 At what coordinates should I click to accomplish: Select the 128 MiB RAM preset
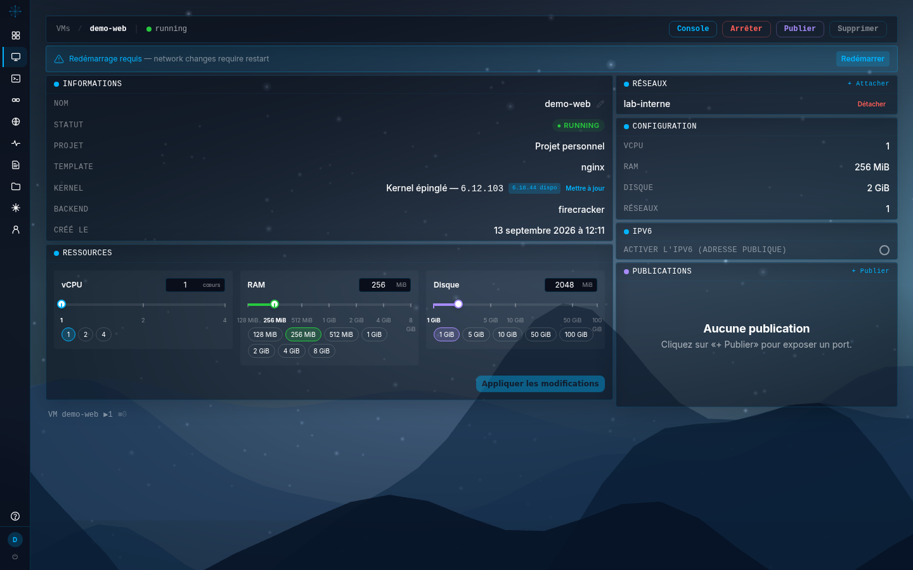[265, 334]
